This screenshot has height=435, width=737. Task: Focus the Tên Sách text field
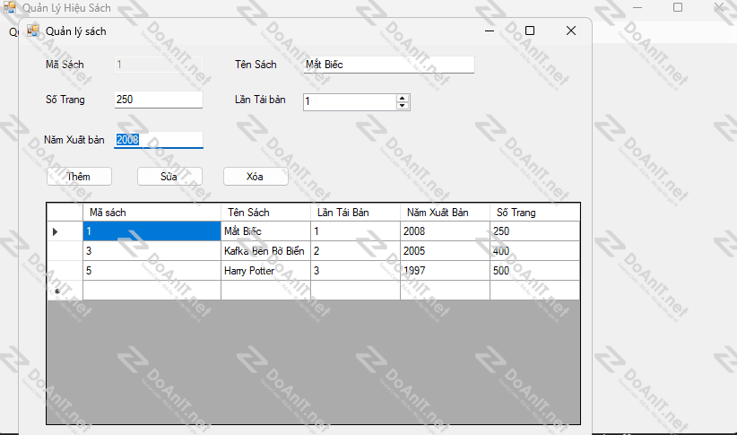coord(387,65)
